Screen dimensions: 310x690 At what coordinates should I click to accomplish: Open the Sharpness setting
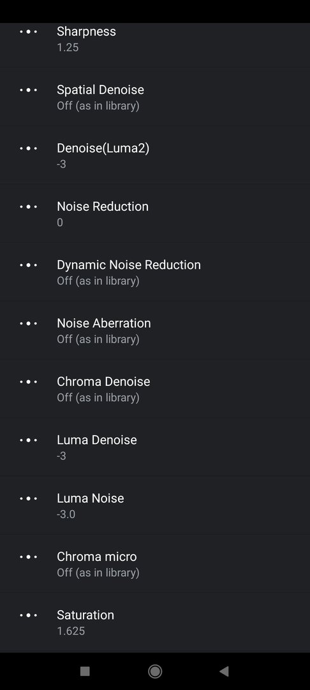(155, 39)
